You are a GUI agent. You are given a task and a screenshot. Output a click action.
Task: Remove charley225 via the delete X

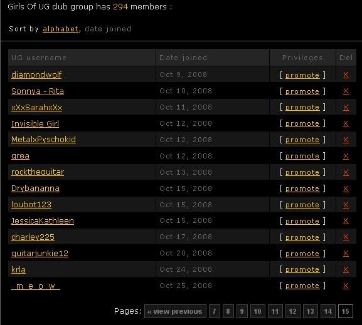(346, 237)
